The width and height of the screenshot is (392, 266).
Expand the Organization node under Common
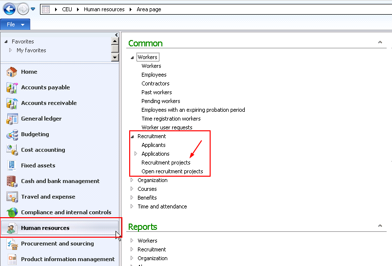coord(132,180)
